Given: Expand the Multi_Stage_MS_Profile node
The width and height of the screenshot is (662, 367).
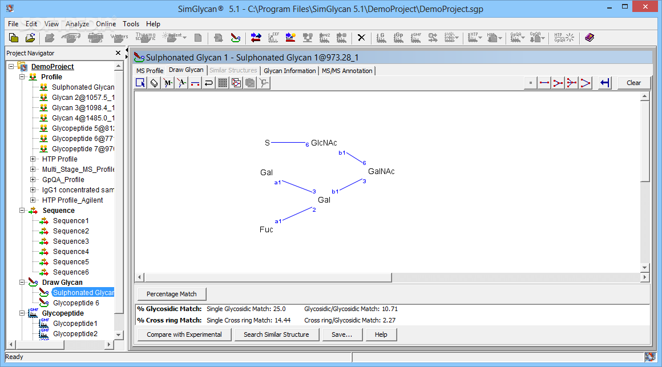Looking at the screenshot, I should [x=33, y=170].
